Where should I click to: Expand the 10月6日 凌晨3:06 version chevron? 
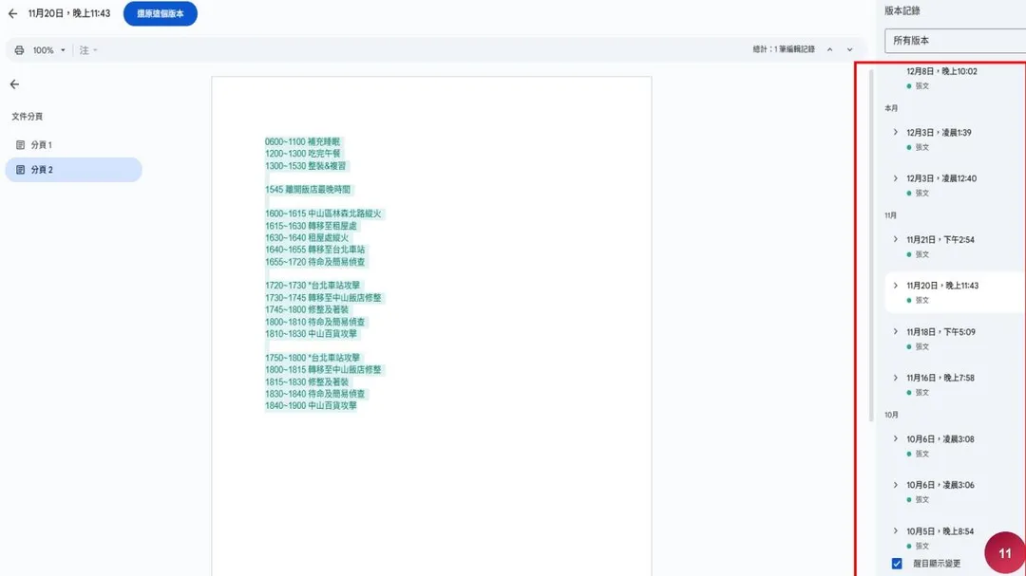[895, 485]
